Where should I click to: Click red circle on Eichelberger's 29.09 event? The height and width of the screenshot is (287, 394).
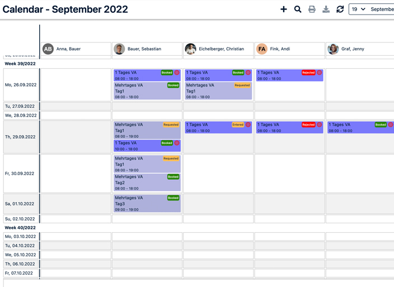coord(248,125)
